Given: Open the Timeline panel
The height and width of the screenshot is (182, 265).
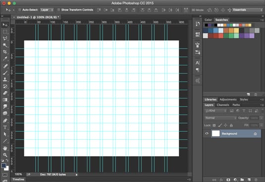Looking at the screenshot, I should pyautogui.click(x=18, y=180).
